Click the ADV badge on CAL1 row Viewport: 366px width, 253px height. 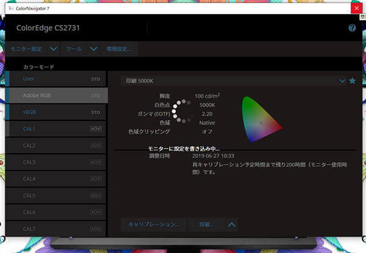(x=96, y=129)
